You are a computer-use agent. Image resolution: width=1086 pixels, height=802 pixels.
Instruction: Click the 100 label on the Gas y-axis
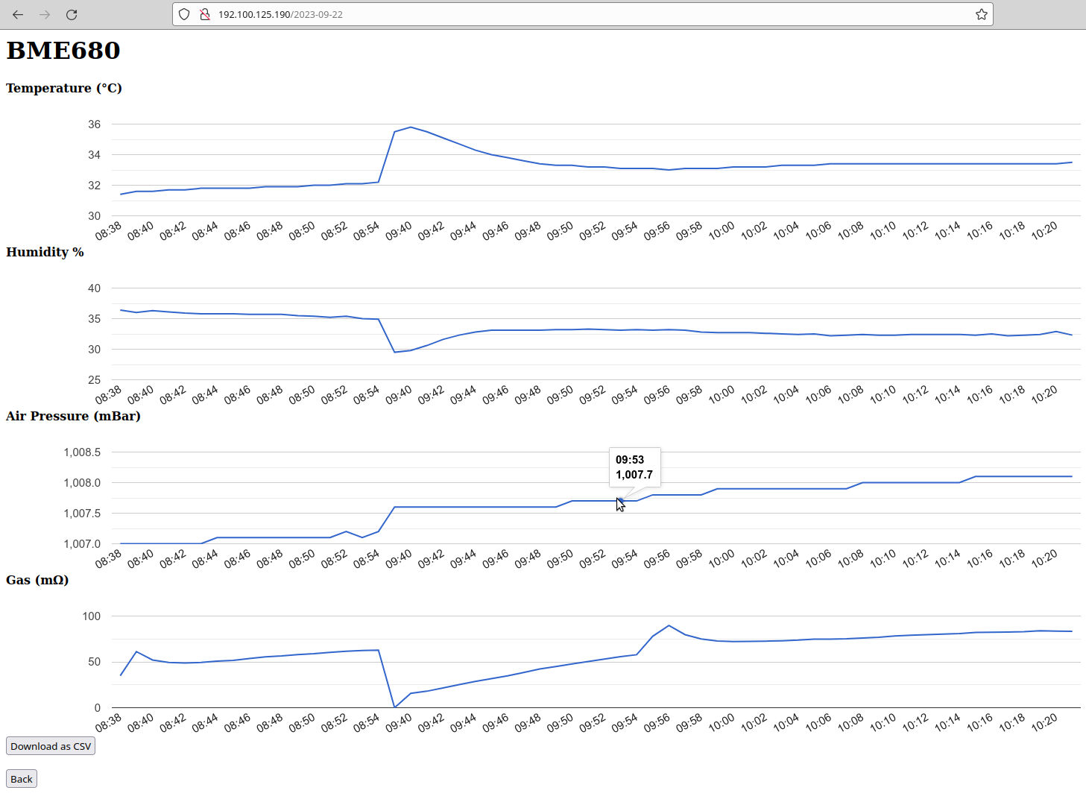click(x=91, y=616)
